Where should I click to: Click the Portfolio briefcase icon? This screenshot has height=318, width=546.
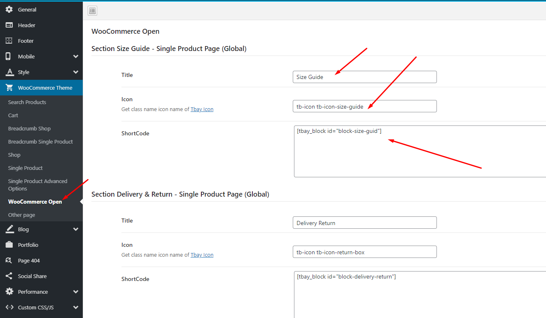(9, 245)
